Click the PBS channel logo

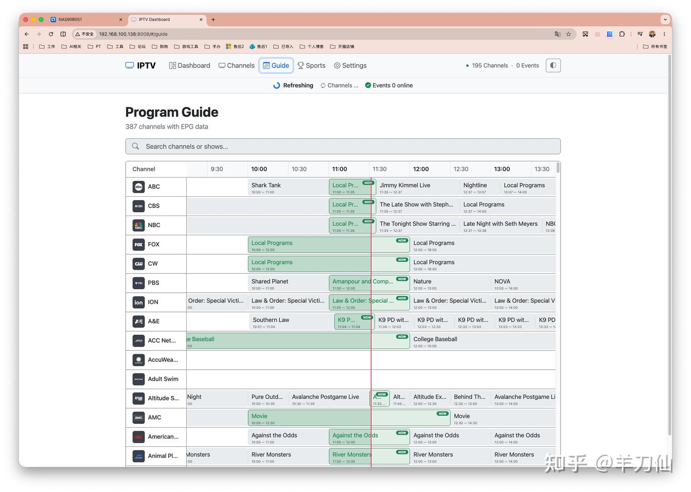coord(139,283)
